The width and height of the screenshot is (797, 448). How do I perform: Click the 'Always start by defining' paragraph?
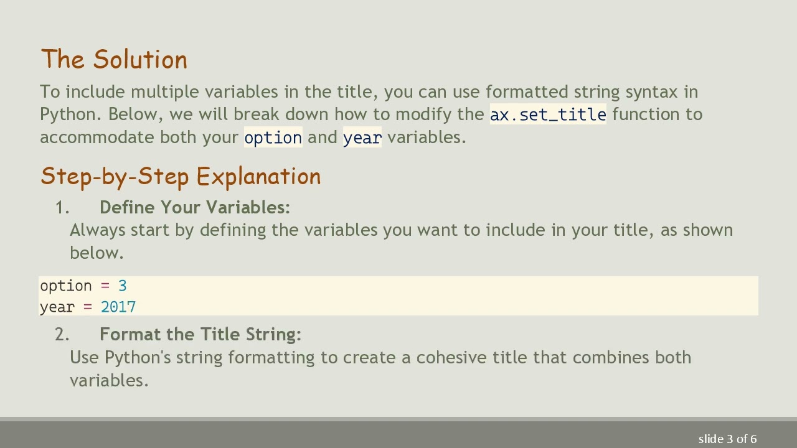[x=401, y=230]
